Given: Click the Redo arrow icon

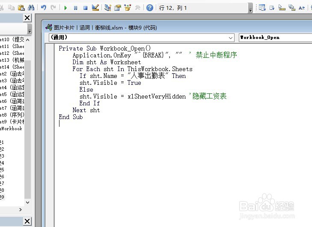Looking at the screenshot, I should (53, 8).
